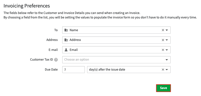Image resolution: width=201 pixels, height=96 pixels.
Task: Click the Invoicing Preferences heading
Action: (27, 6)
